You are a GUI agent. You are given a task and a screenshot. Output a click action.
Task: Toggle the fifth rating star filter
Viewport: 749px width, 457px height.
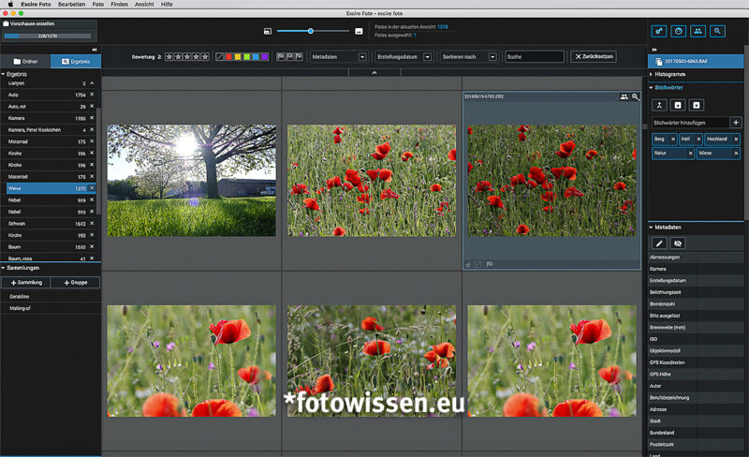[205, 57]
